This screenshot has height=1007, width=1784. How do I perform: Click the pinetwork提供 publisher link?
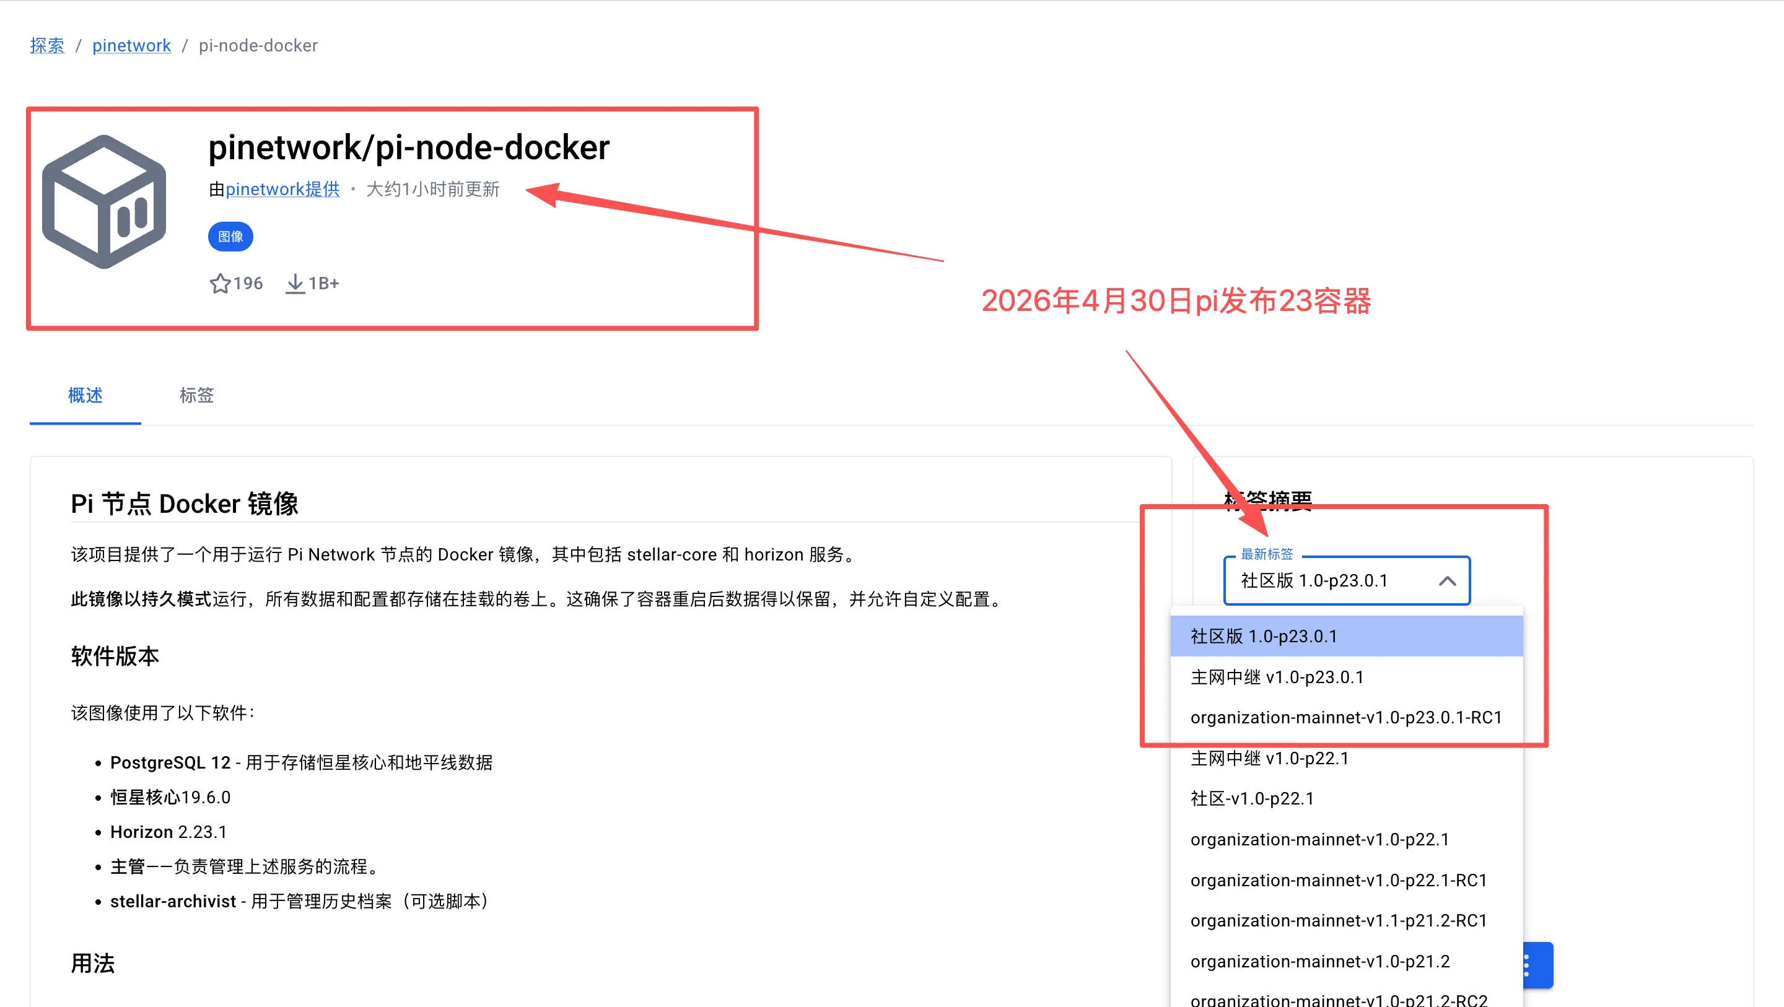[282, 189]
